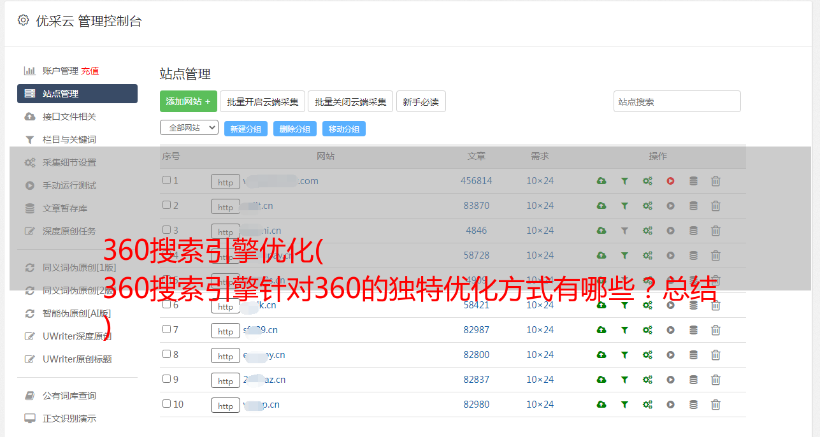Click the http protocol box in row 10
The height and width of the screenshot is (437, 820).
[x=226, y=406]
